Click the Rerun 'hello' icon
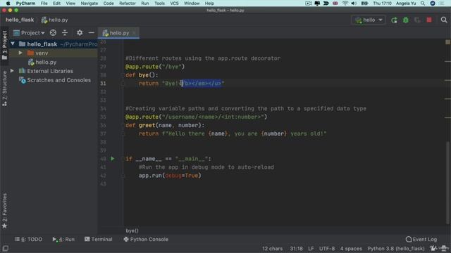This screenshot has width=451, height=253. [x=394, y=20]
